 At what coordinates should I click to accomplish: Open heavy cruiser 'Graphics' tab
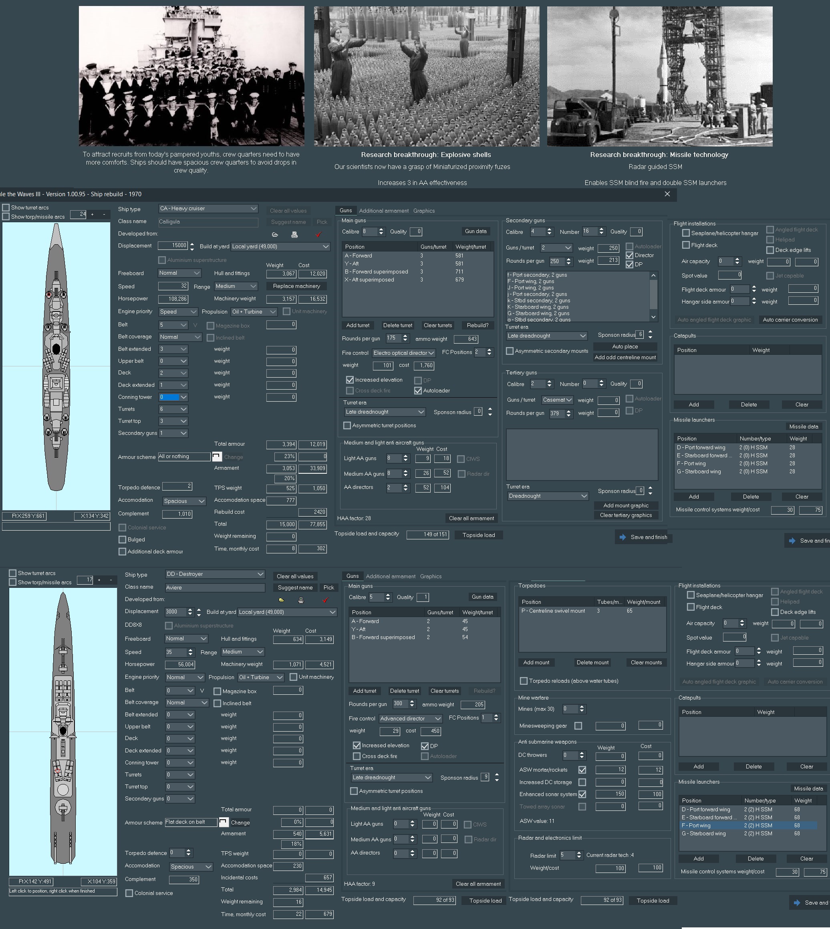click(x=424, y=211)
